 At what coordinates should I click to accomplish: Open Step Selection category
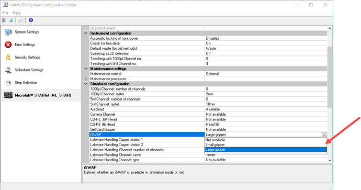pos(26,83)
